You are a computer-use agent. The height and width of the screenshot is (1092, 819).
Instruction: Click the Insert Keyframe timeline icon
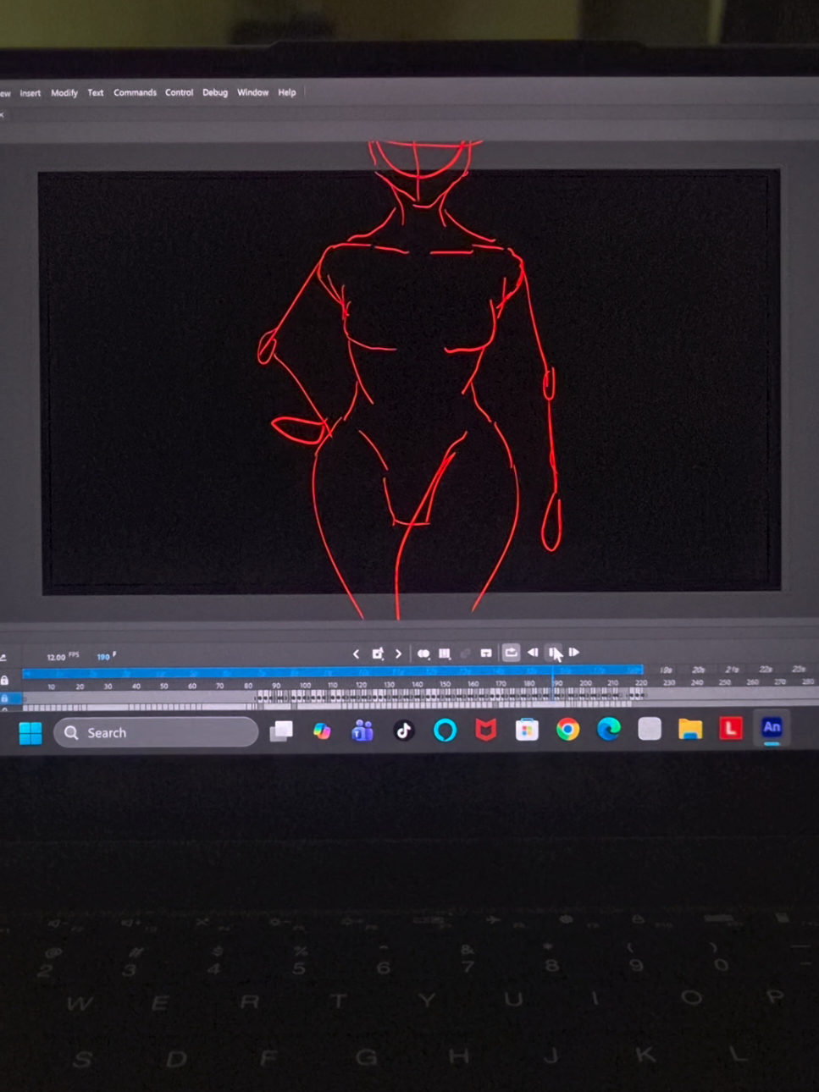click(378, 654)
